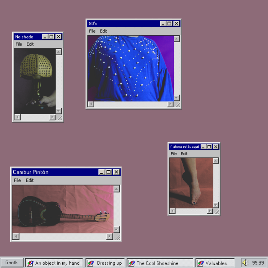Viewport: 268px width, 268px height.
Task: Click the paint icon beside The Cool Shoeshine
Action: click(132, 263)
